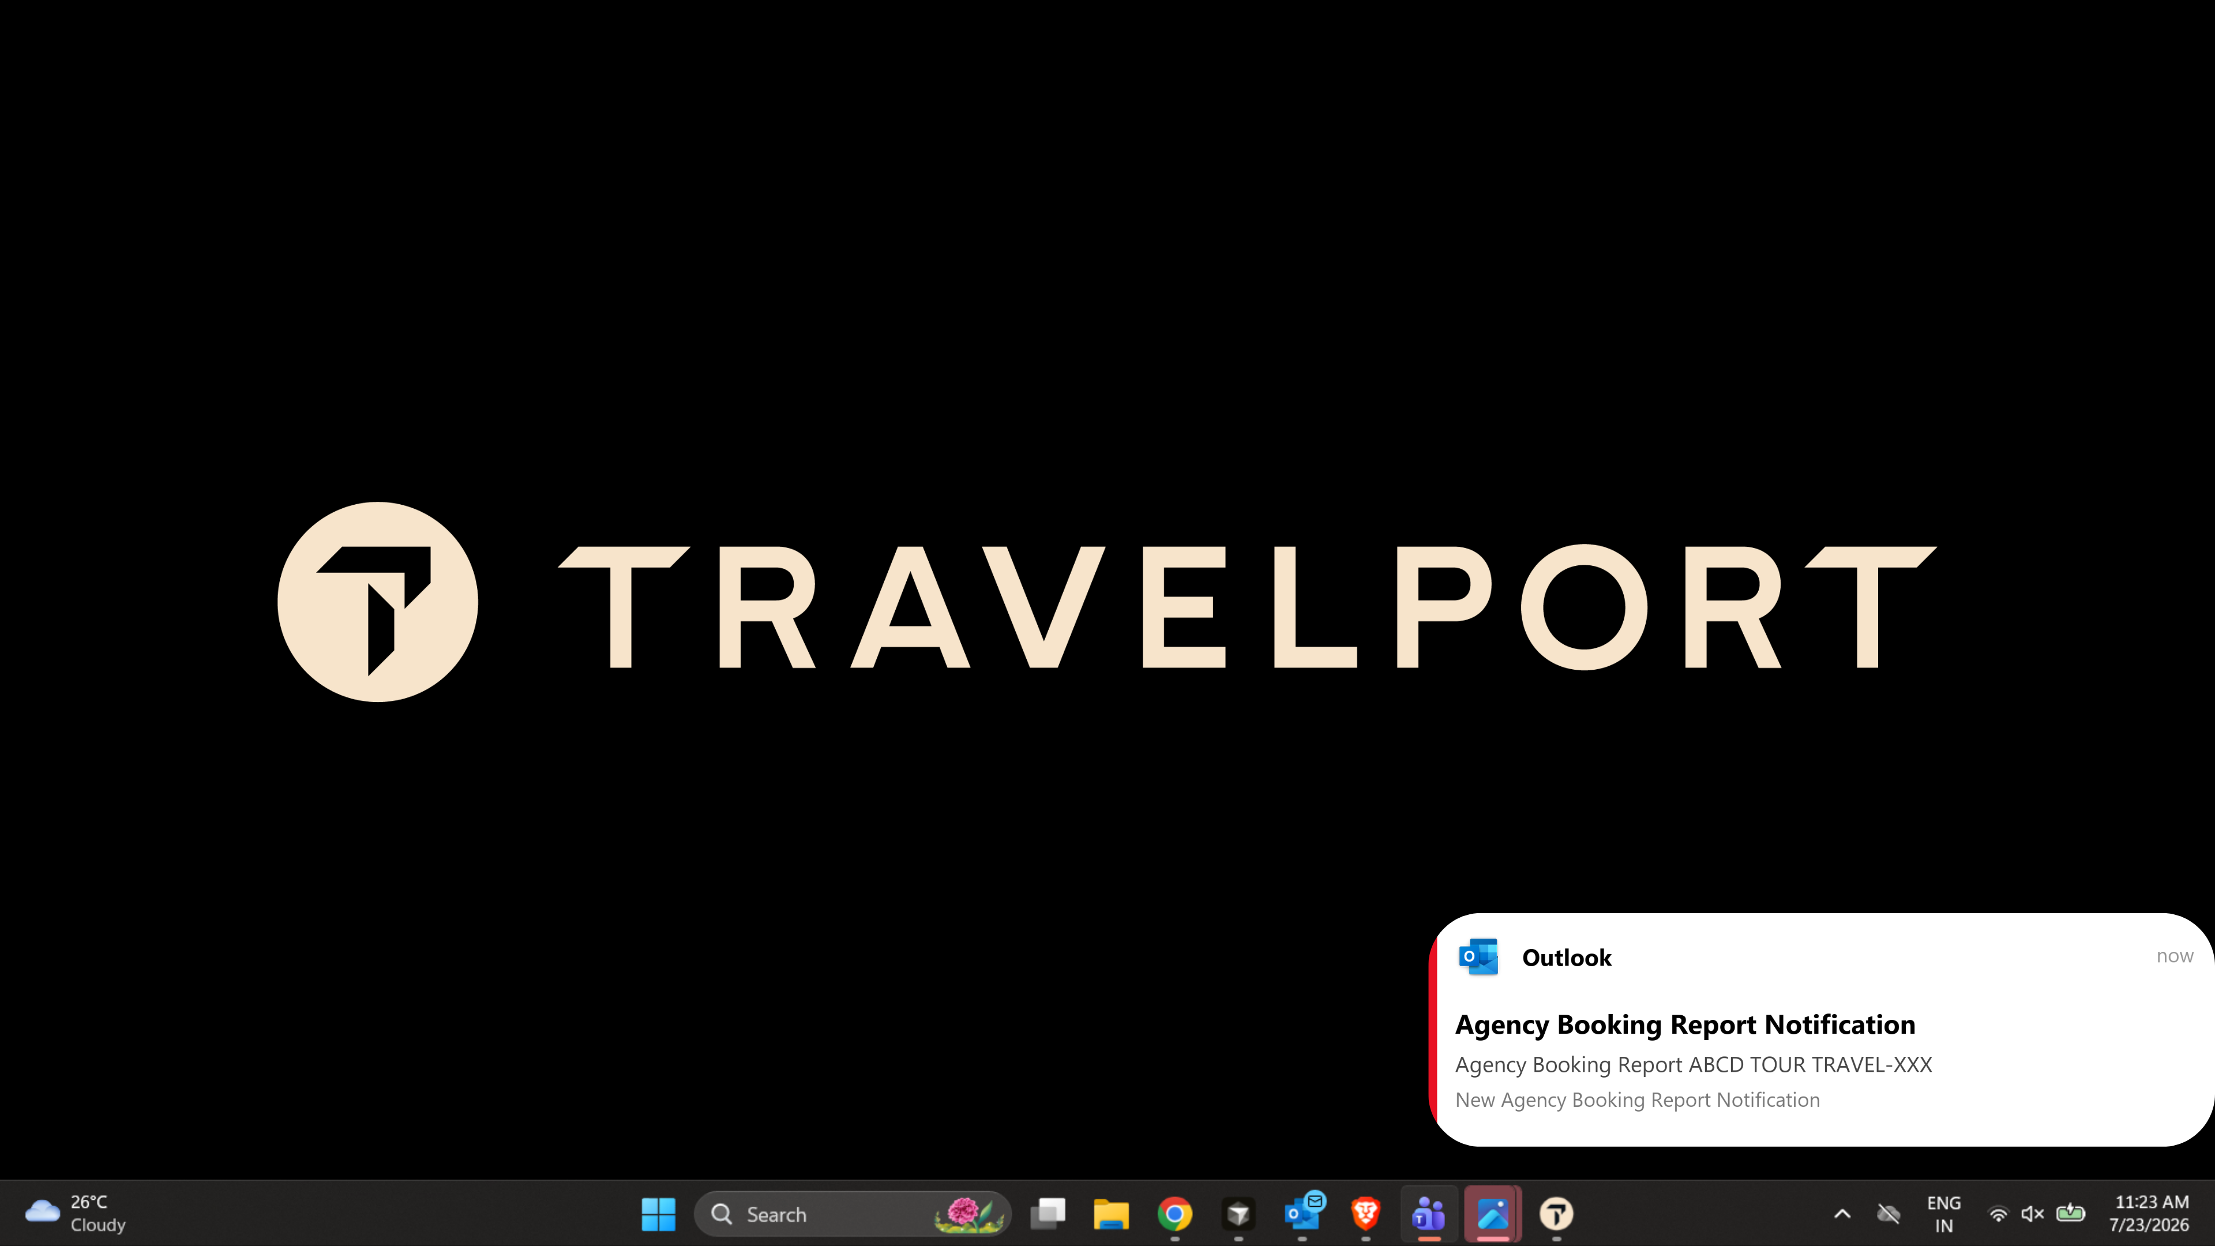Open the 26°C Cloudy weather widget
This screenshot has height=1246, width=2215.
tap(76, 1213)
